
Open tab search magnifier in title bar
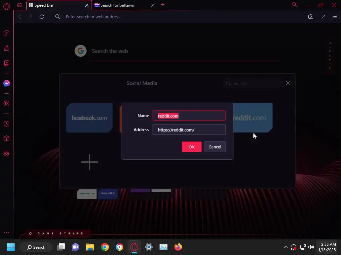pyautogui.click(x=294, y=5)
